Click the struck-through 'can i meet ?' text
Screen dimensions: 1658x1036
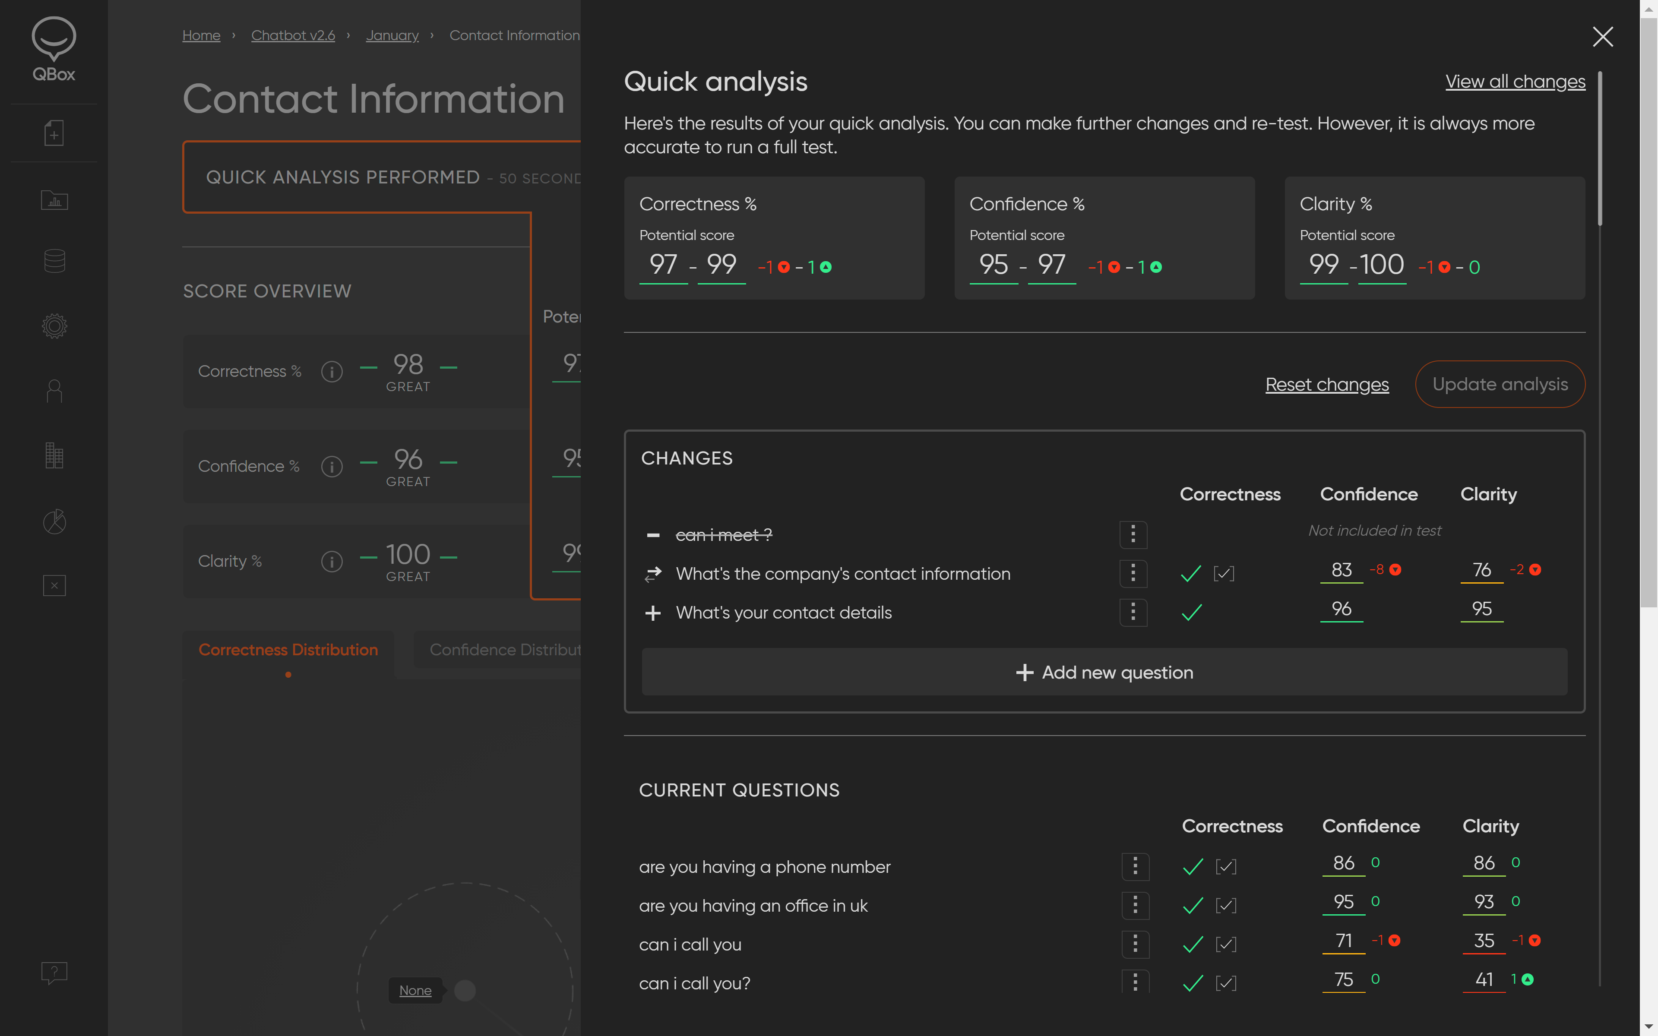point(724,535)
